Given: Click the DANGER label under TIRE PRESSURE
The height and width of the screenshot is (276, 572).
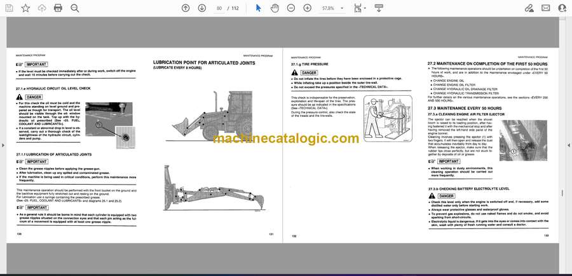Looking at the screenshot, I should point(309,73).
